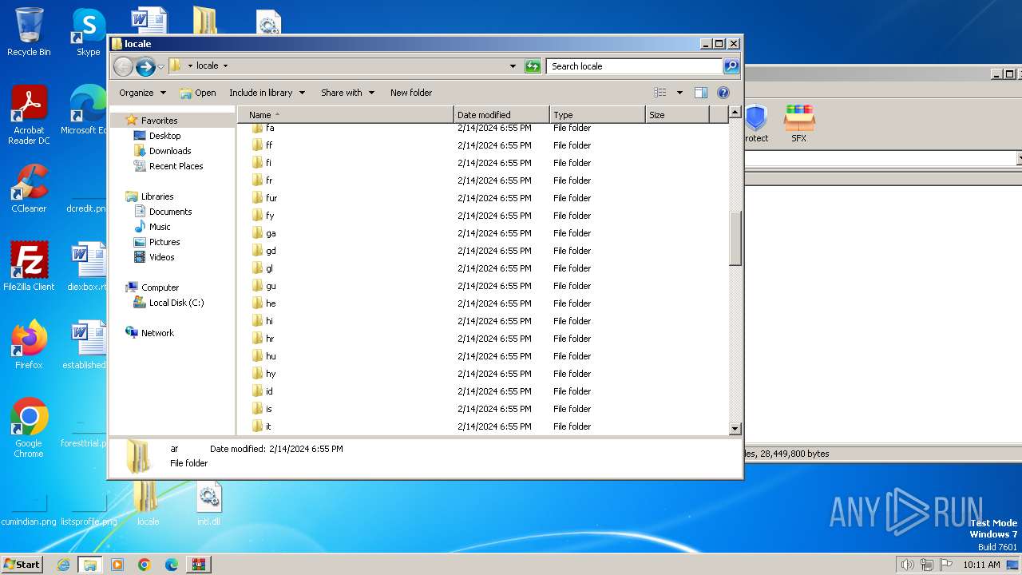Select intl.dll file on the desktop
The image size is (1022, 575).
click(x=208, y=505)
